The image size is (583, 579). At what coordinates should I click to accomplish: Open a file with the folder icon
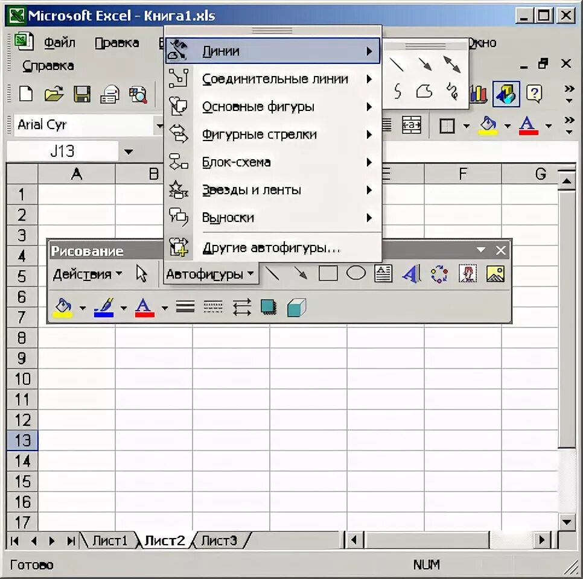pyautogui.click(x=54, y=93)
